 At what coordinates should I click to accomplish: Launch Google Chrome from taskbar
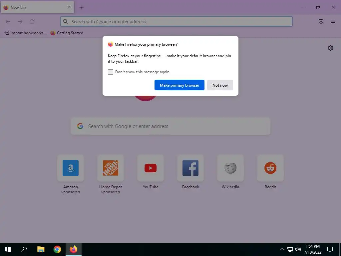click(x=57, y=249)
